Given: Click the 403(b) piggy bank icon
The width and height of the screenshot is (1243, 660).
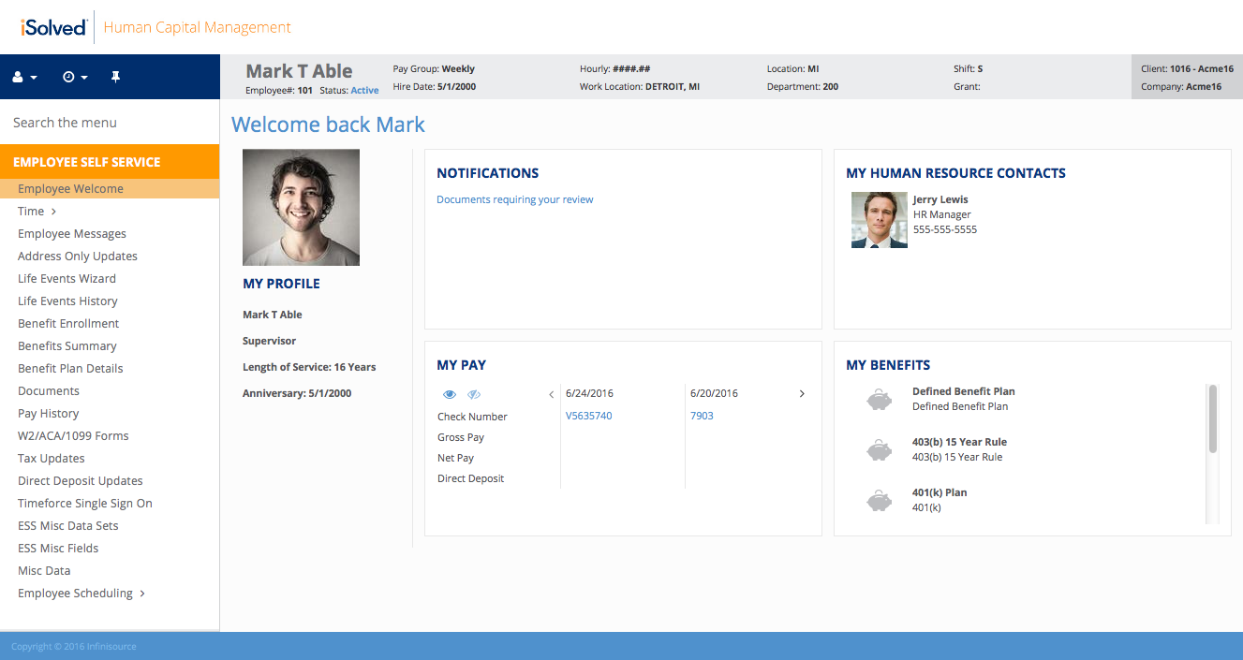Looking at the screenshot, I should pos(879,450).
